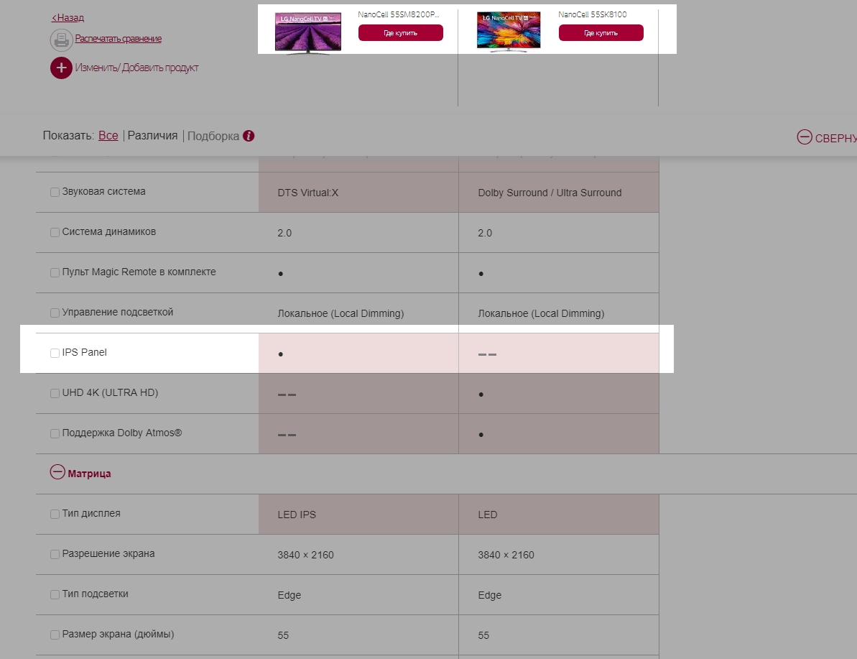The width and height of the screenshot is (857, 659).
Task: Click the info icon next to Подборка
Action: (x=249, y=136)
